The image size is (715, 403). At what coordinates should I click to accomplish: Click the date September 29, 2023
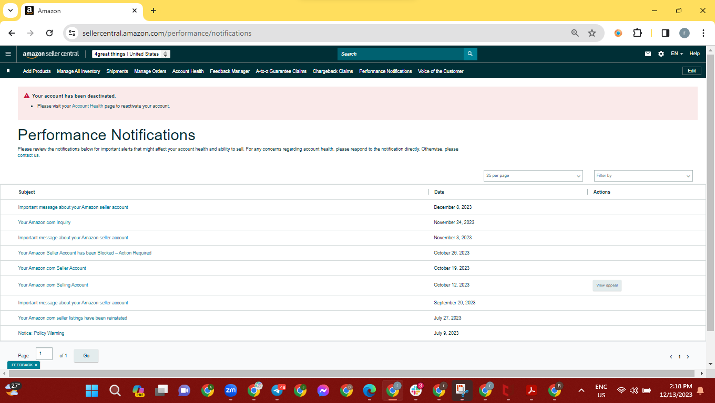[x=455, y=303]
